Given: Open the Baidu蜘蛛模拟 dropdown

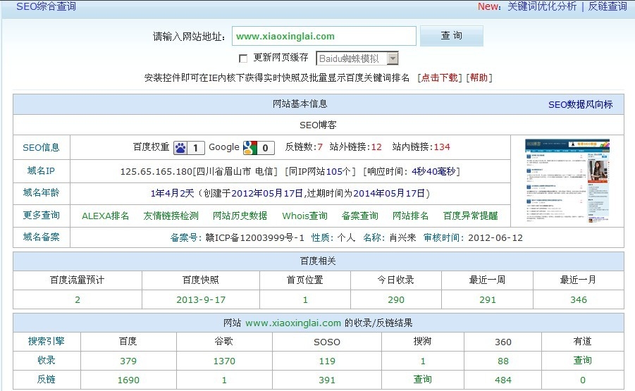Looking at the screenshot, I should coord(357,58).
